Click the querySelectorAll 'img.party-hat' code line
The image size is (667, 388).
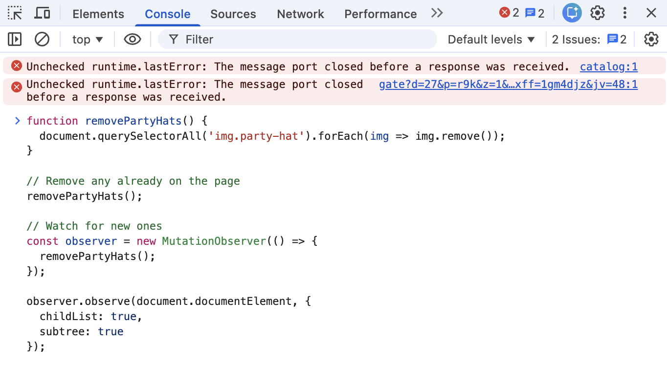pyautogui.click(x=272, y=136)
